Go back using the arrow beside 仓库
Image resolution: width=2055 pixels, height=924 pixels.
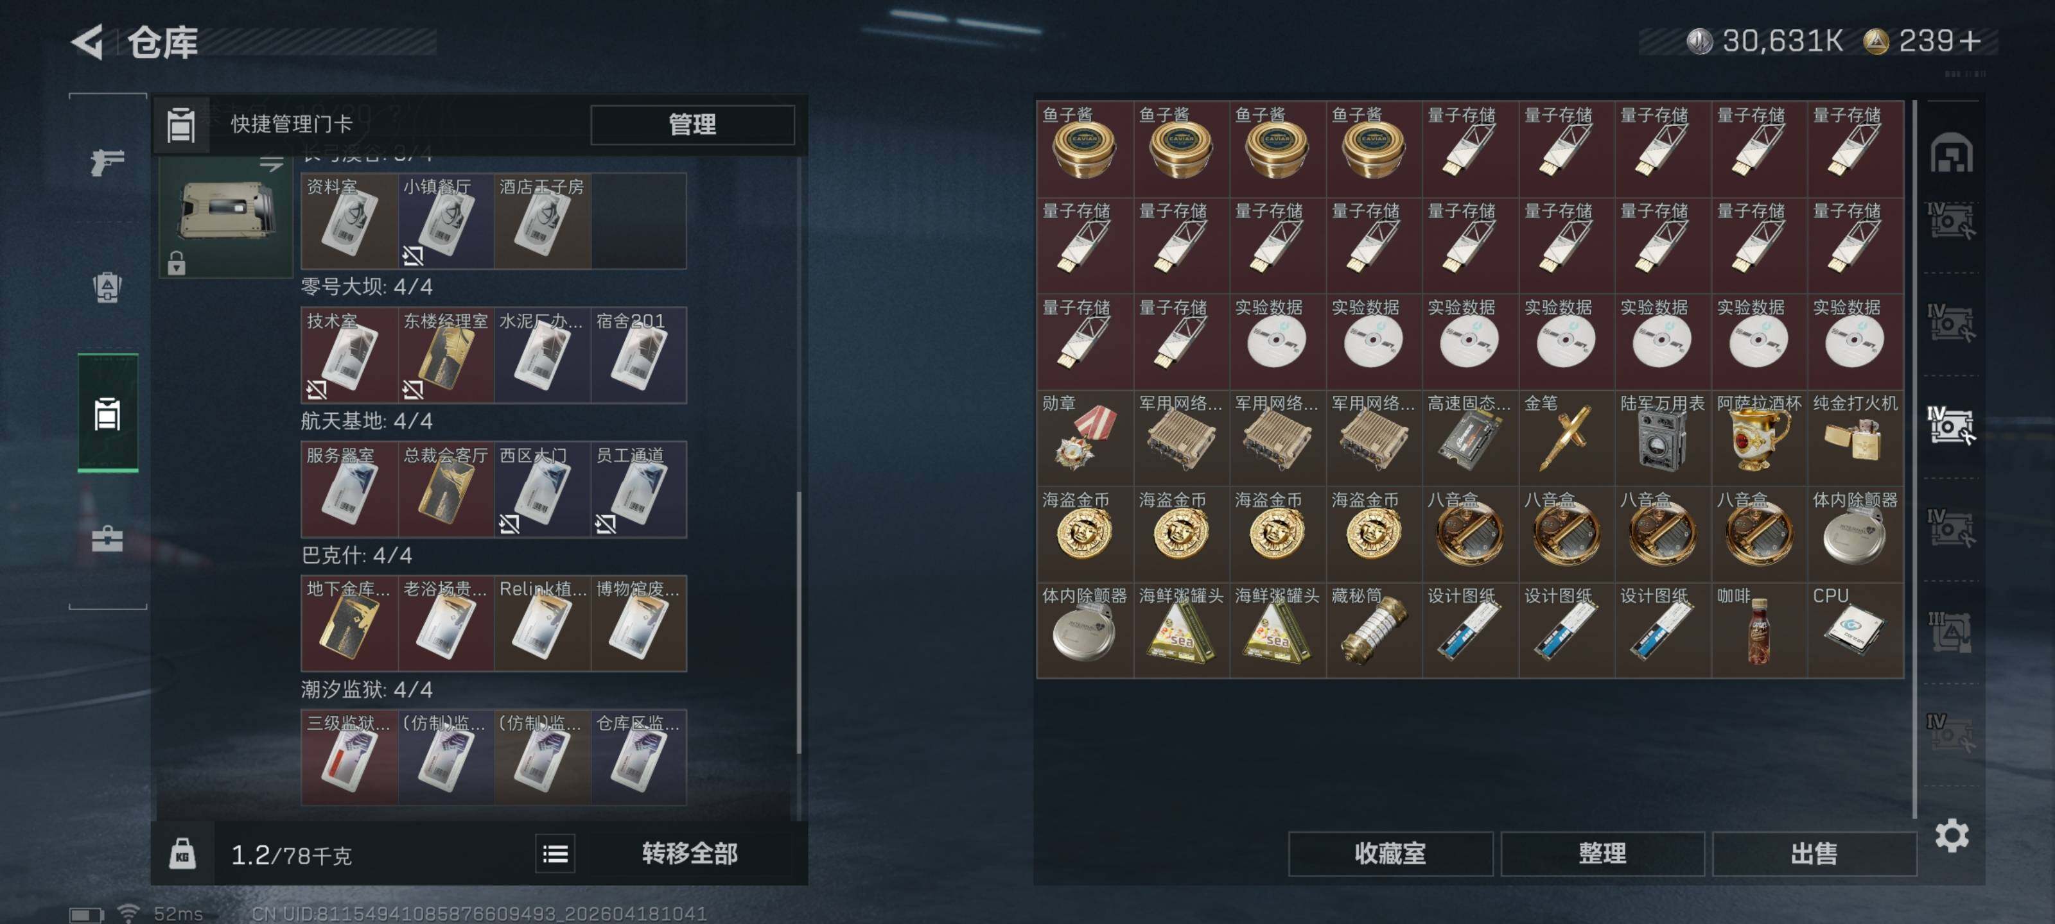(88, 42)
